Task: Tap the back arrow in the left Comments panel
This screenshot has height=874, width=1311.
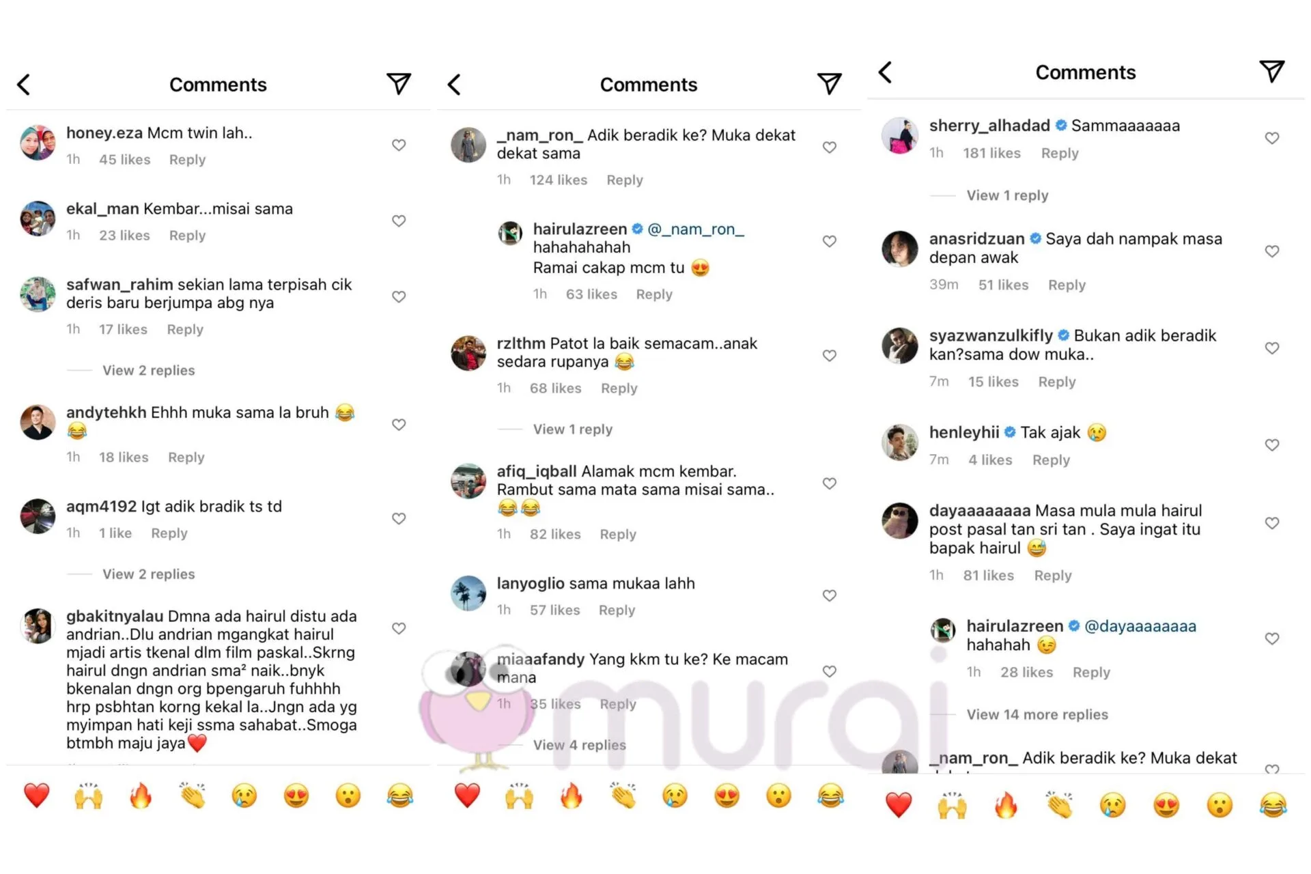Action: coord(24,85)
